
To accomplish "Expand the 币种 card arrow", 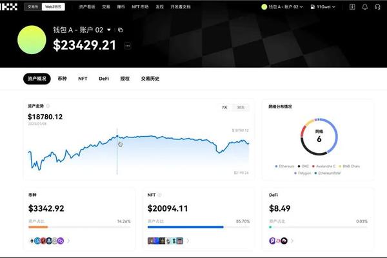I will (68, 241).
